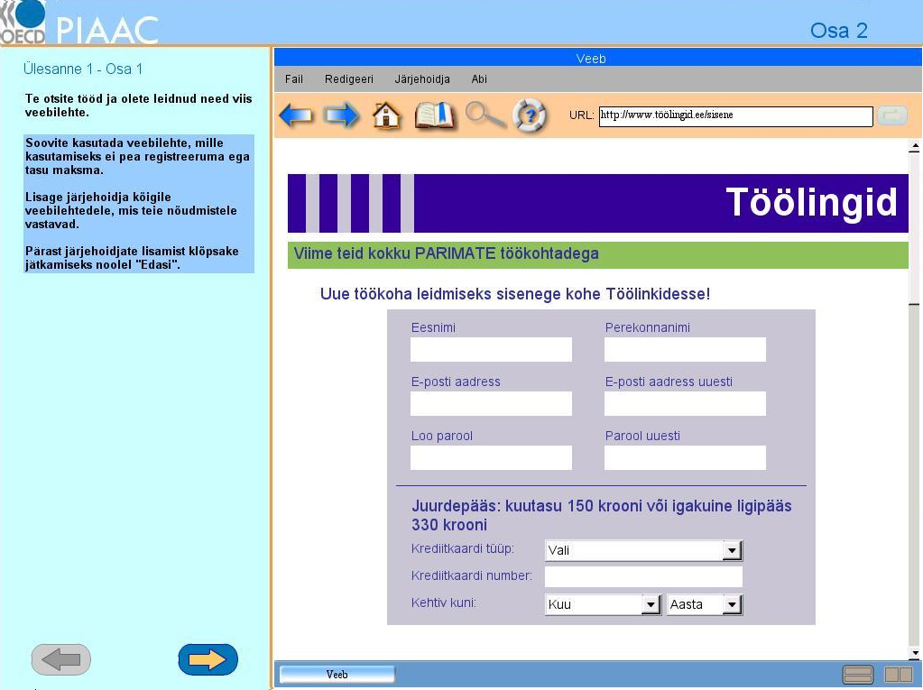Click the 'Juurdepääs: kuutasu 150 krooni' text
This screenshot has width=923, height=690.
coord(602,515)
